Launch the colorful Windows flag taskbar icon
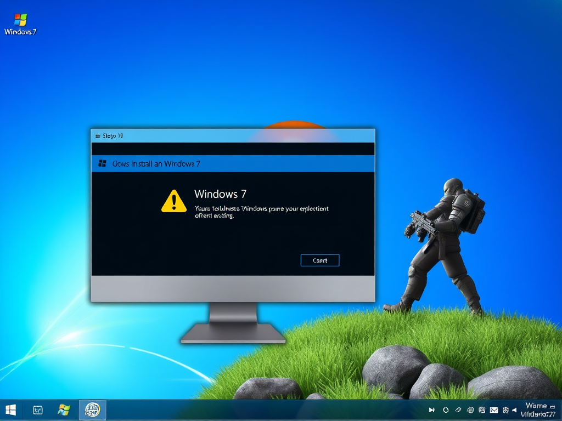The height and width of the screenshot is (421, 562). (64, 410)
